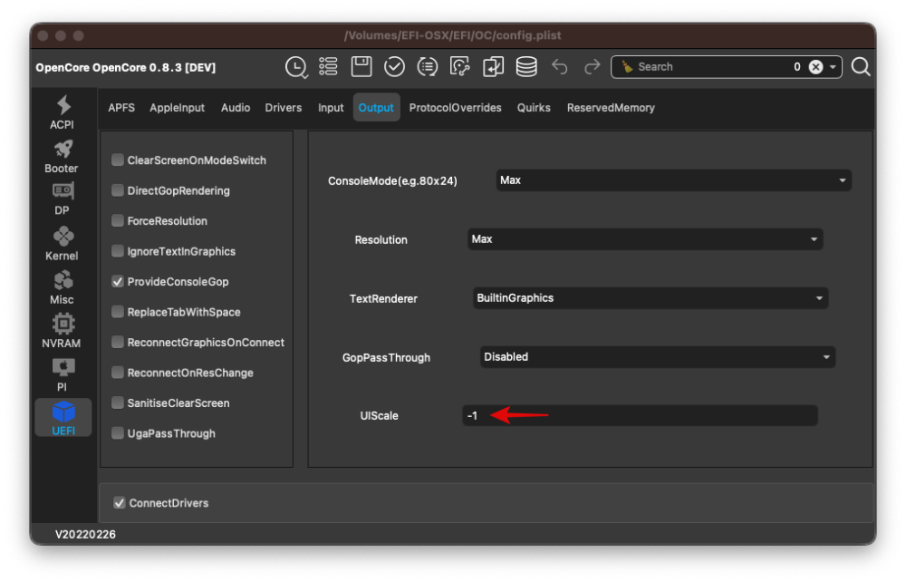Enable ClearScreenOnModeSwitch checkbox

pyautogui.click(x=117, y=160)
